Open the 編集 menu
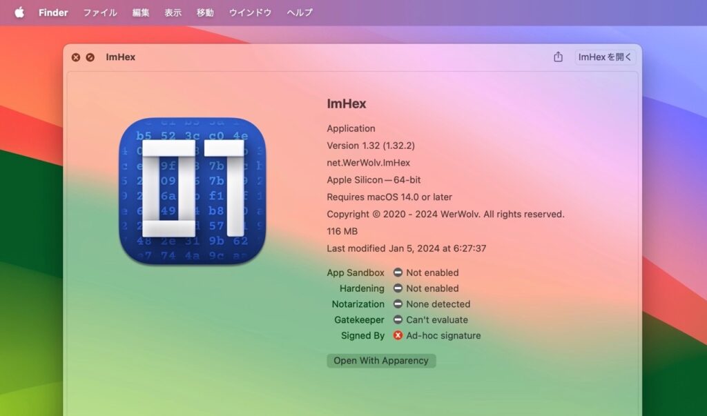 click(x=140, y=12)
